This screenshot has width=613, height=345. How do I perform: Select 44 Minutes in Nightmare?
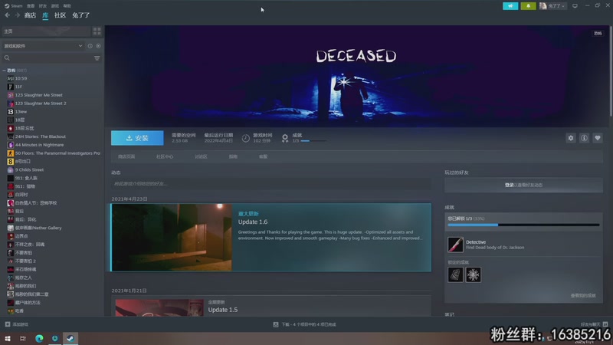pyautogui.click(x=39, y=145)
